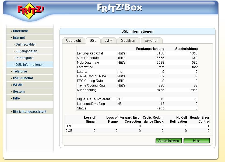
Task: Click the Signal/Rauschtoleranz row label
Action: point(94,99)
